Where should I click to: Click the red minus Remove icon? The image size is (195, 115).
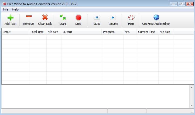(x=29, y=16)
